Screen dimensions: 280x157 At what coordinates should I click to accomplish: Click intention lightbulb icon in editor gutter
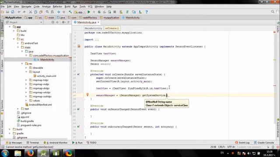87,95
